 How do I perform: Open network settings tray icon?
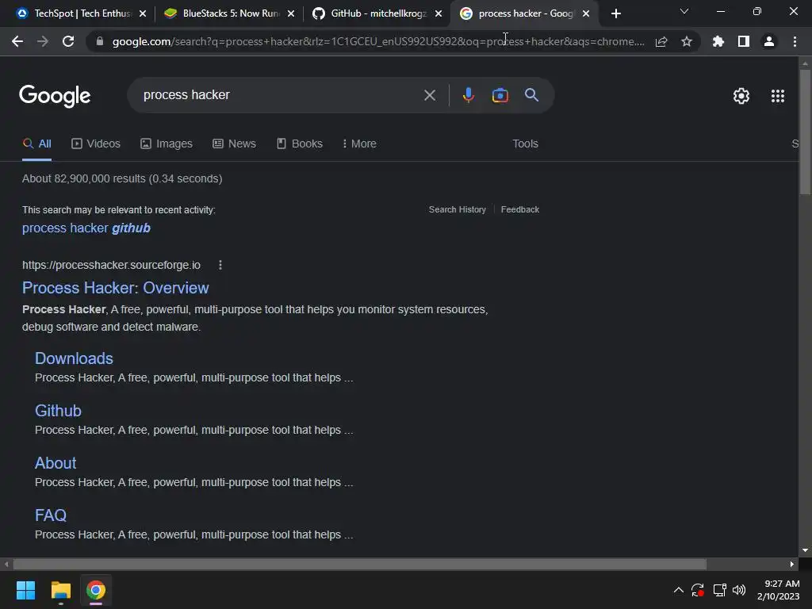click(x=719, y=590)
